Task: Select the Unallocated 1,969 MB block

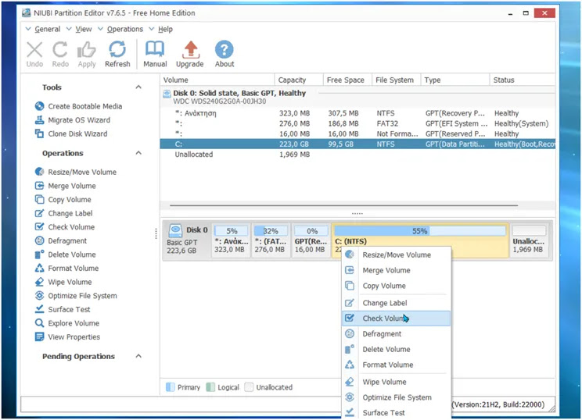Action: point(529,239)
